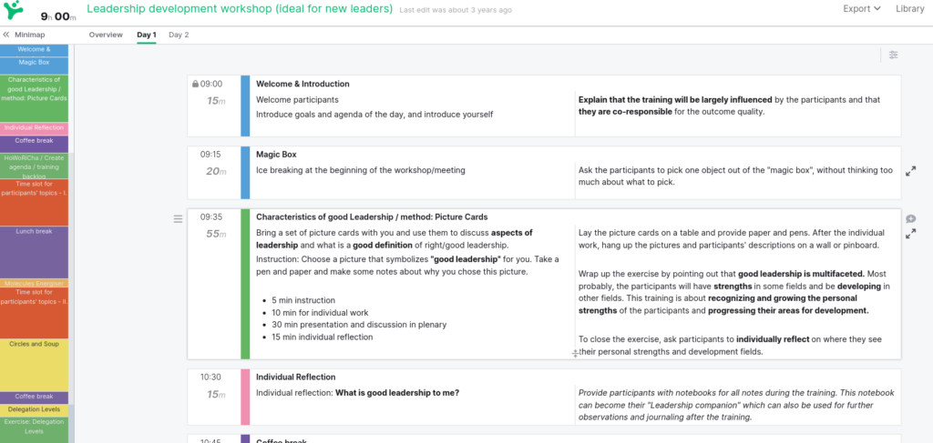
Task: Collapse the Minimap sidebar with the double chevron
Action: pyautogui.click(x=6, y=35)
